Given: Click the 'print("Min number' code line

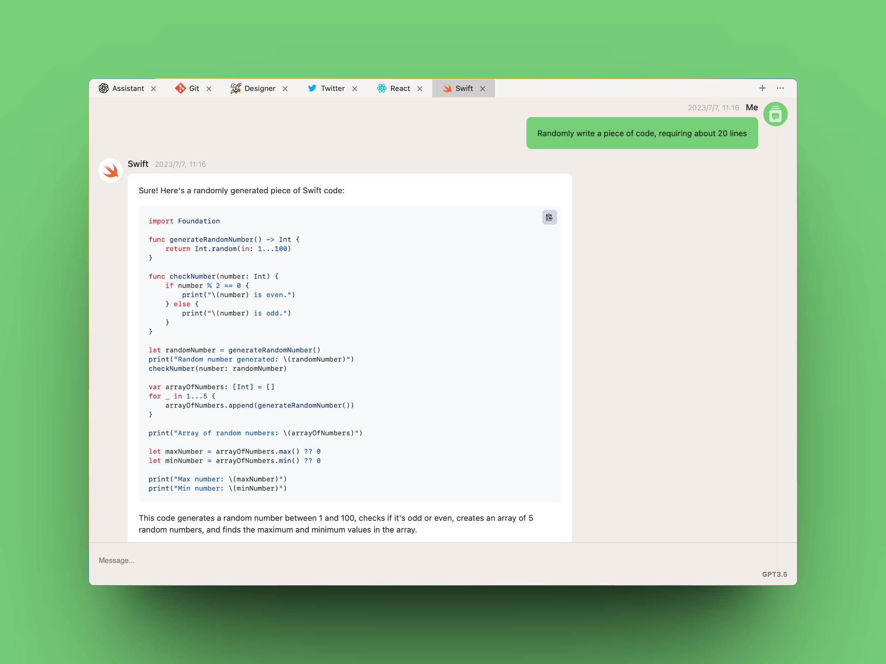Looking at the screenshot, I should [x=217, y=489].
